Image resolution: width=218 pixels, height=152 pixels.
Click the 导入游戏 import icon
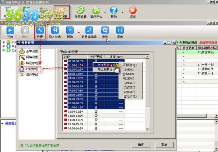(x=55, y=30)
